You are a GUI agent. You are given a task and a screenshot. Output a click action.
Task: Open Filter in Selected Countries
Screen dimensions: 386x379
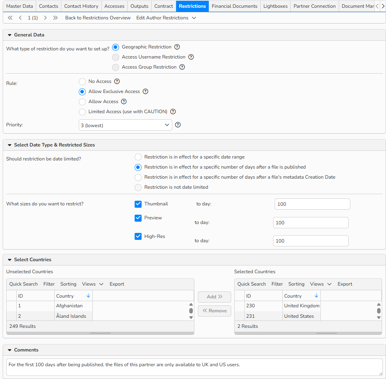(277, 284)
